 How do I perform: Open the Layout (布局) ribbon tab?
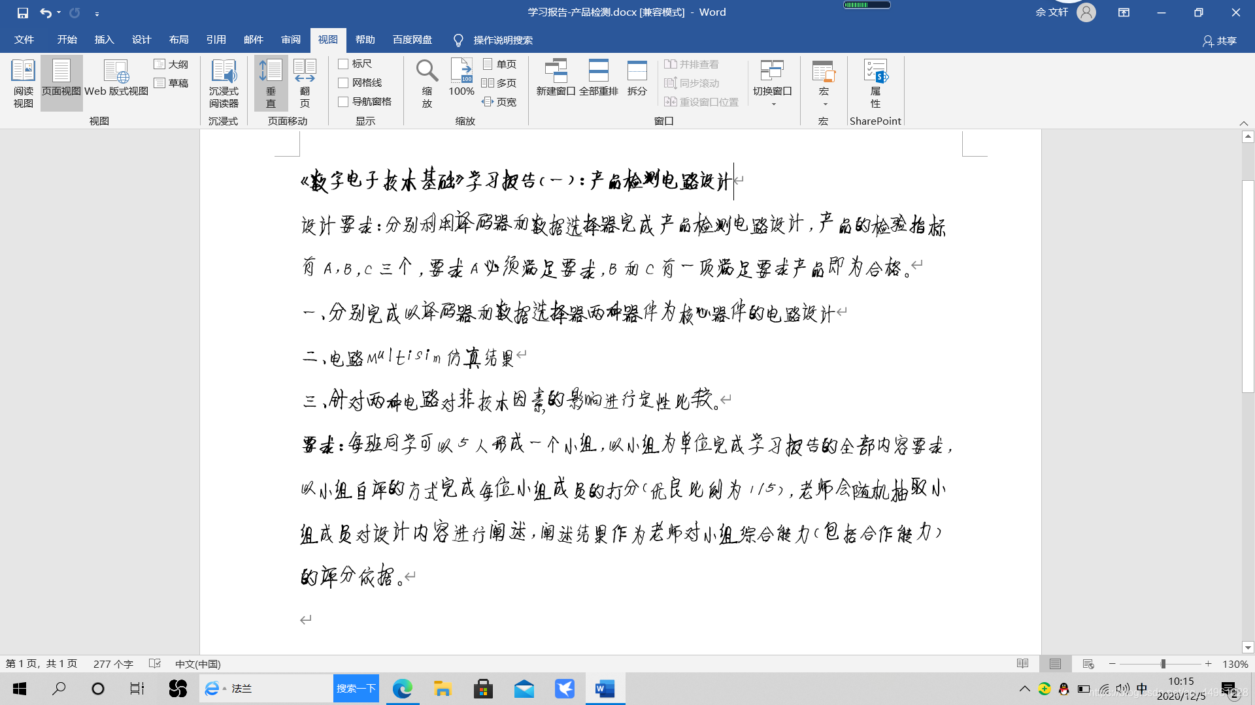click(178, 40)
